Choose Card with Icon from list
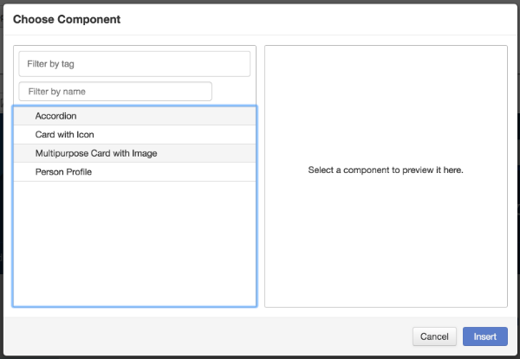Viewport: 520px width, 359px height. tap(134, 134)
